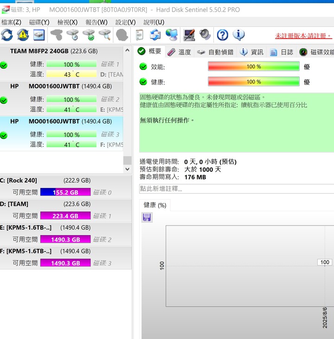Select the TEAM M8FP2 240GB disk entry
This screenshot has height=339, width=334.
coord(62,63)
